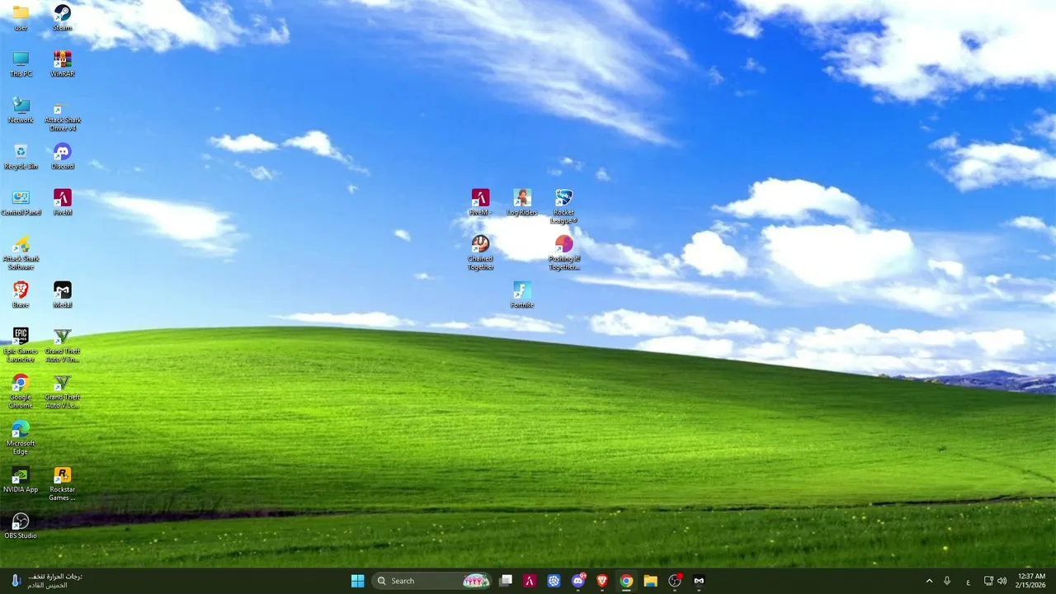Viewport: 1056px width, 594px height.
Task: Open Discord from the taskbar
Action: click(x=578, y=581)
